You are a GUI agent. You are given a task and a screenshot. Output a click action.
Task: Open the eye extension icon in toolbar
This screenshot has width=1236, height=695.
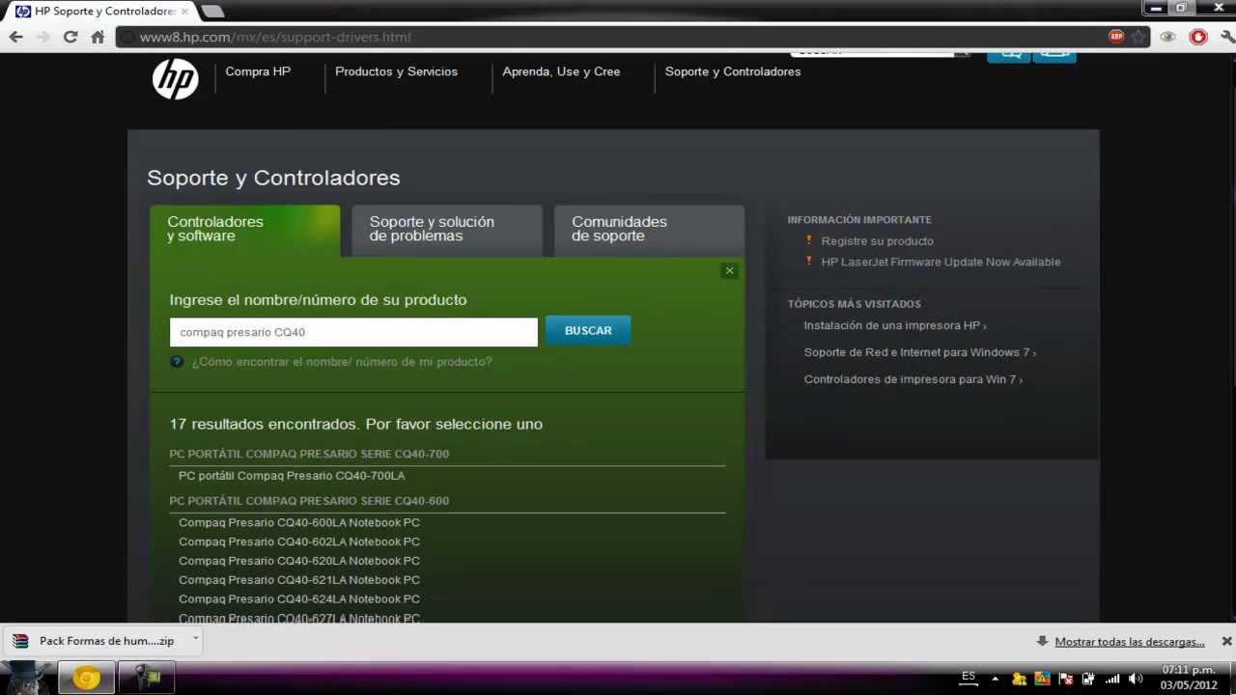click(x=1168, y=37)
